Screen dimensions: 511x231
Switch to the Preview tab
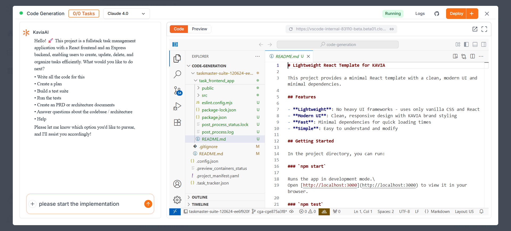click(x=199, y=29)
